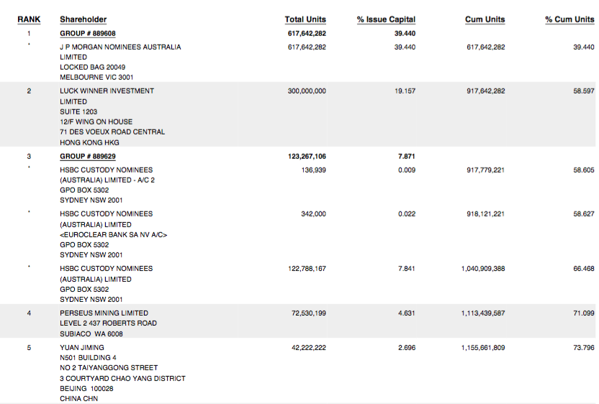Select the 7.871 issue capital value
This screenshot has height=404, width=599.
click(x=406, y=156)
